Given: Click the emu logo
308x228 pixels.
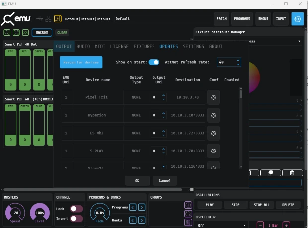Looking at the screenshot, I should pos(16,19).
